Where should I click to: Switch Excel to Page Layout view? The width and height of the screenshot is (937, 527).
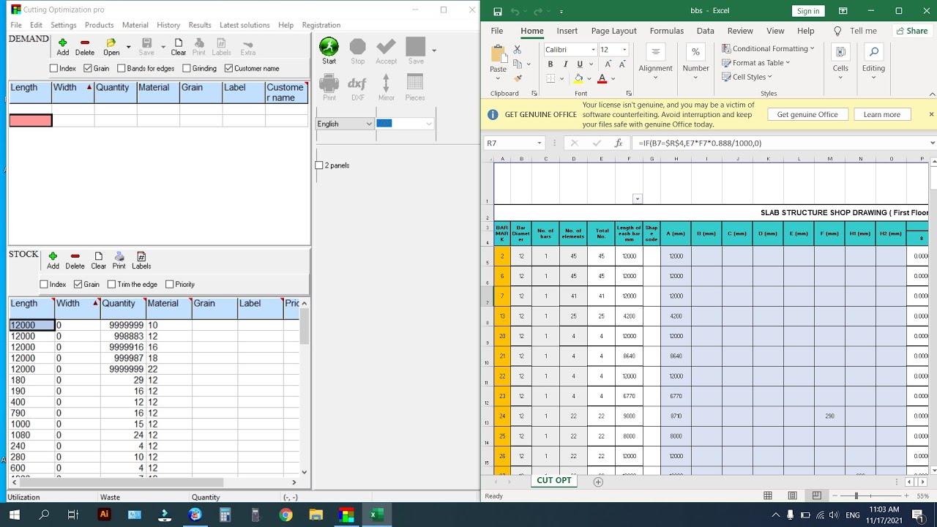click(792, 496)
